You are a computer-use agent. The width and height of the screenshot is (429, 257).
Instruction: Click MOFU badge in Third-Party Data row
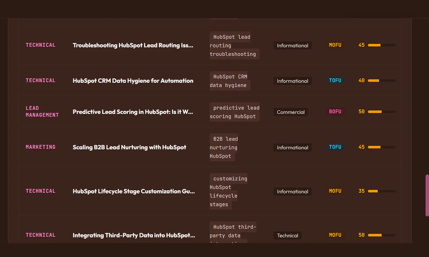click(335, 235)
